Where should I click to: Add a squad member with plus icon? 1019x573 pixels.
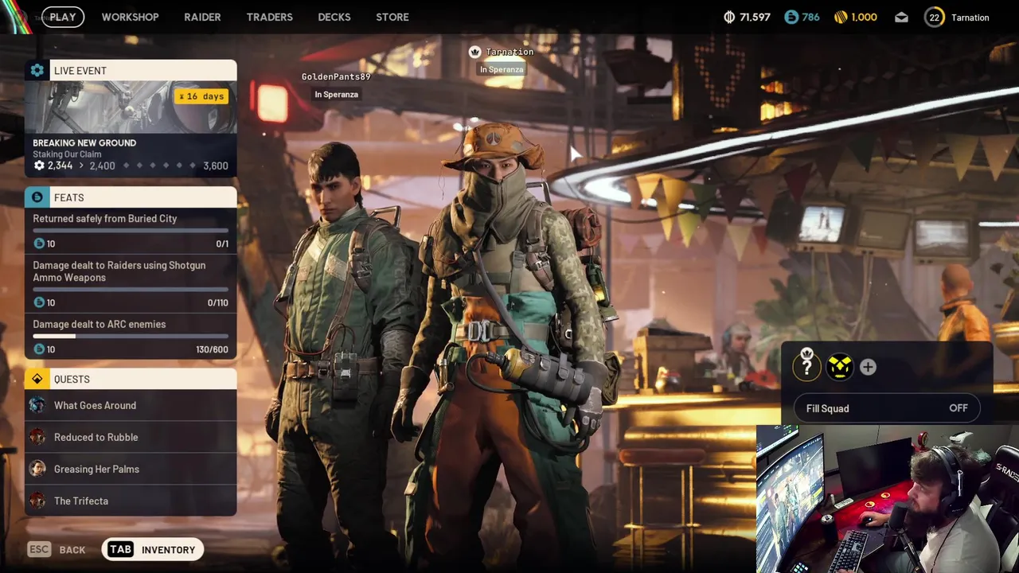[x=868, y=367]
